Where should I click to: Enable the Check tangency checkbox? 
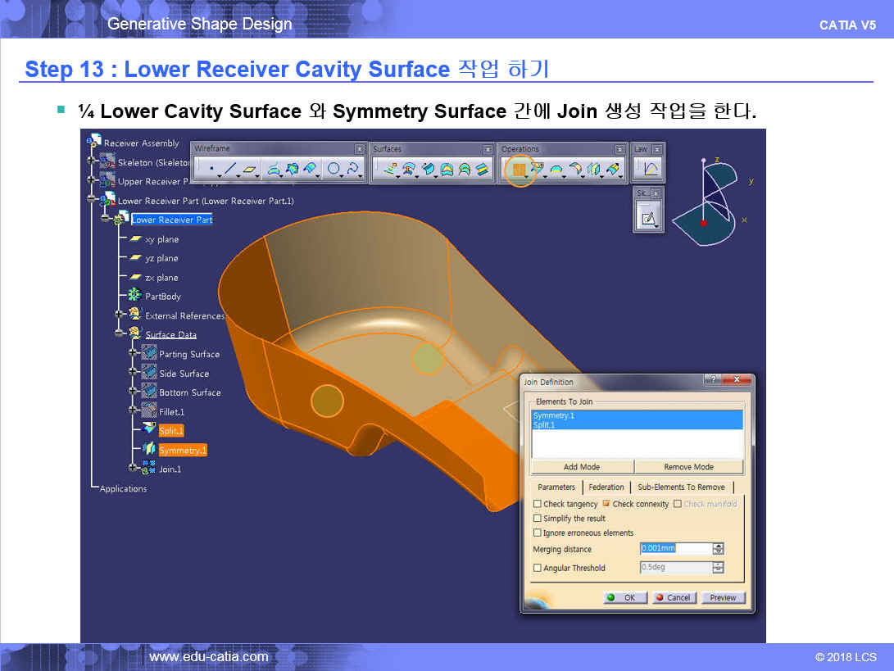(x=538, y=504)
